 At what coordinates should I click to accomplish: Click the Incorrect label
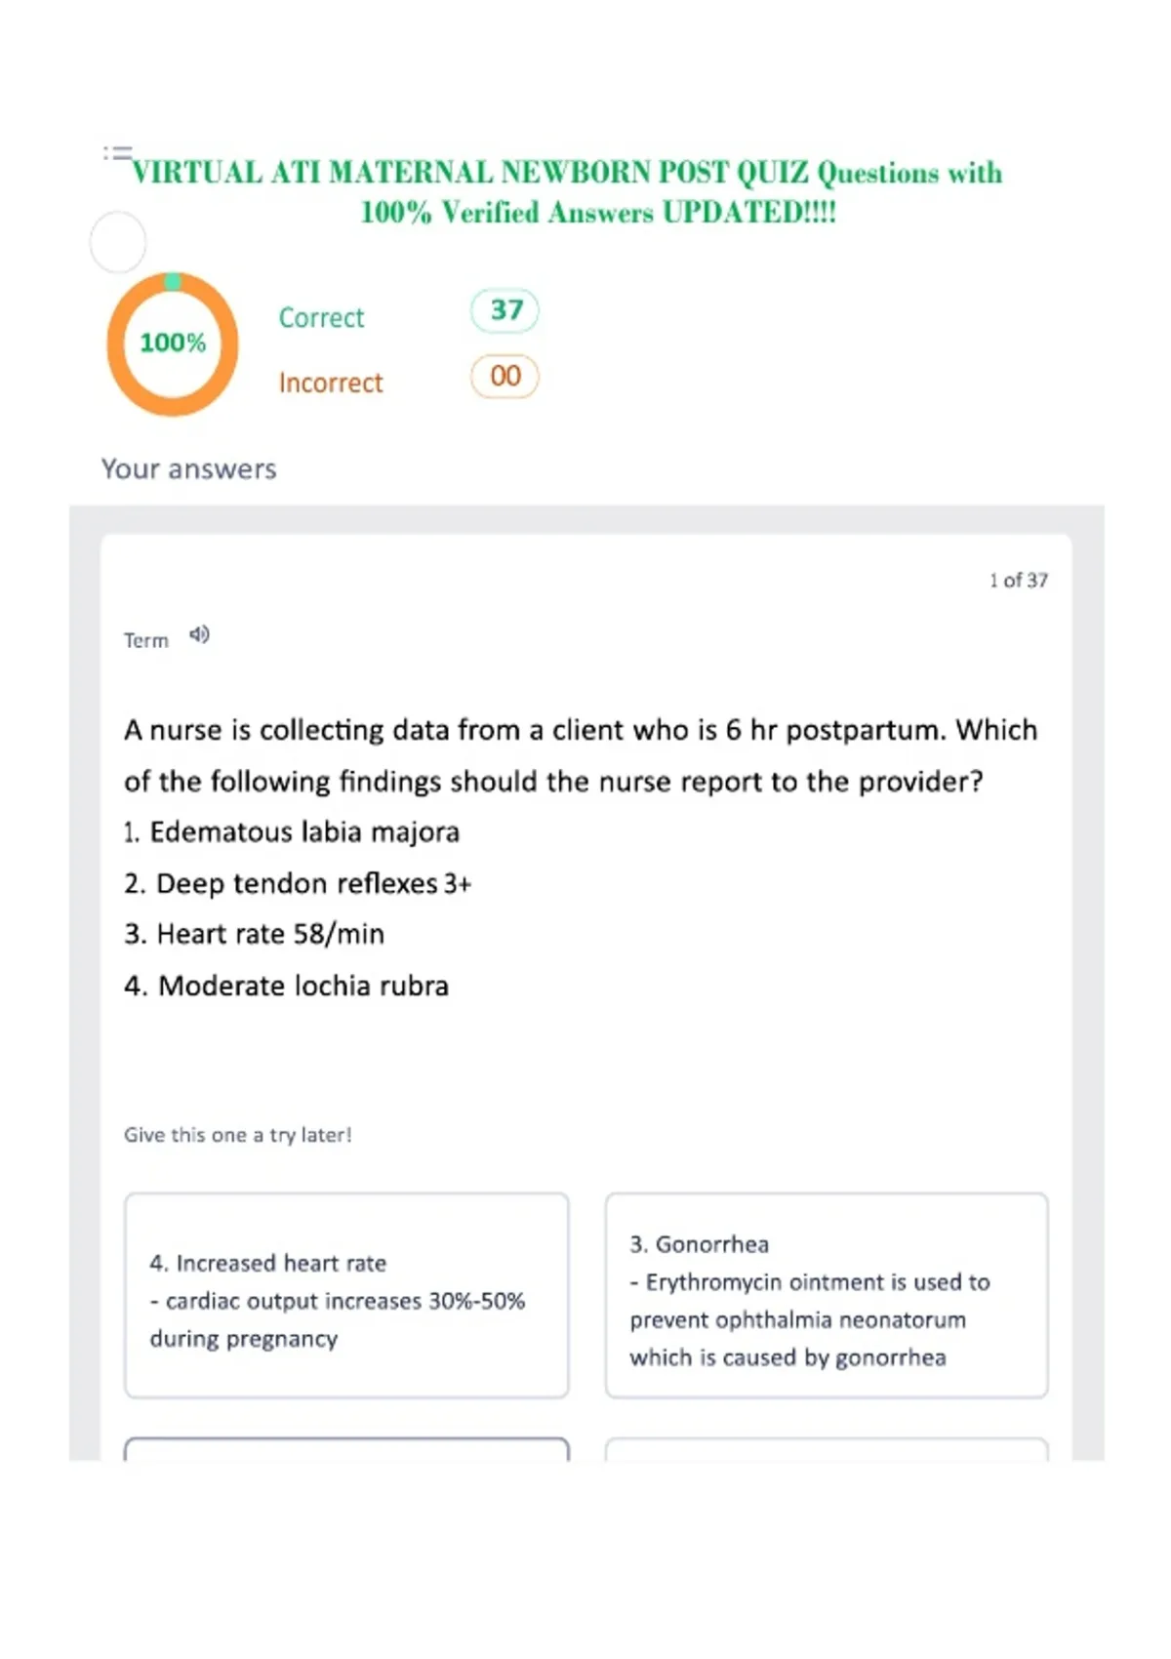coord(331,383)
